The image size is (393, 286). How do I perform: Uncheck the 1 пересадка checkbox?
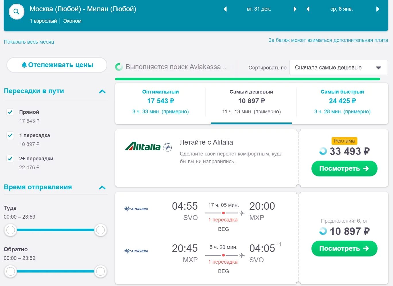tap(10, 135)
